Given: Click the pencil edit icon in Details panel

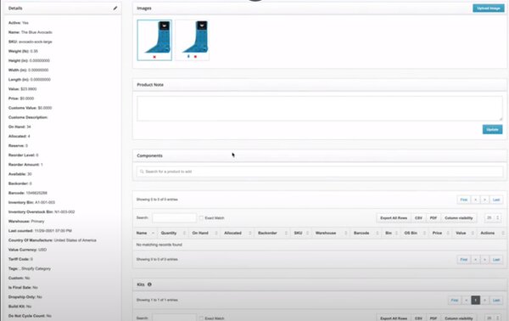Looking at the screenshot, I should [x=115, y=8].
